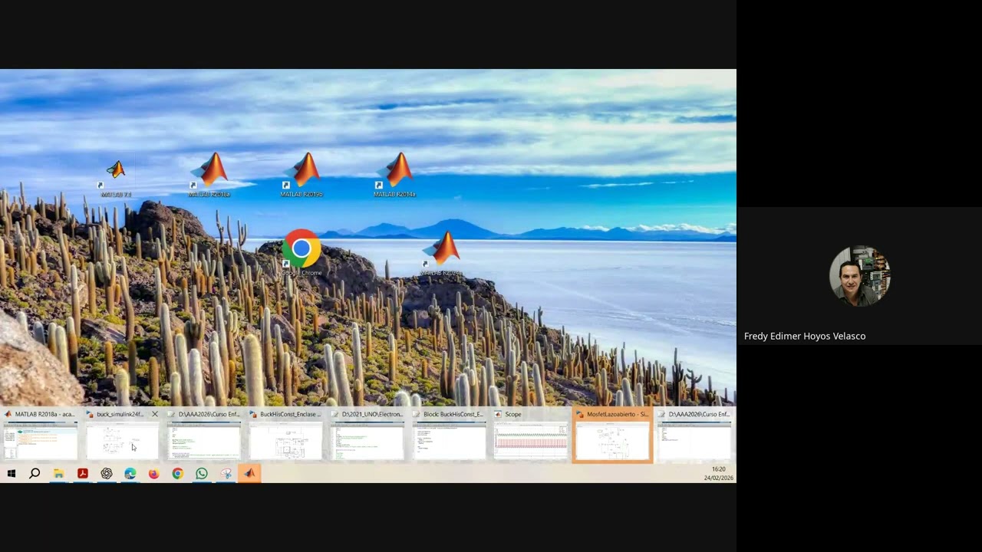Select the BuckHisConst_Enclase window preview
The width and height of the screenshot is (982, 552).
click(x=285, y=435)
